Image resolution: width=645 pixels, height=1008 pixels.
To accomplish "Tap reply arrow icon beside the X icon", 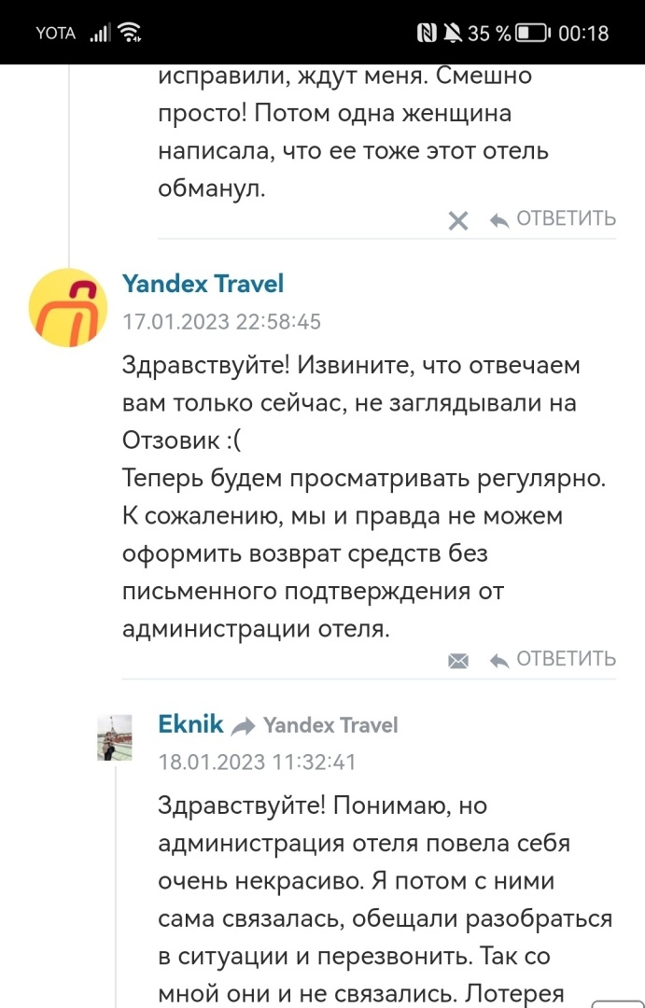I will point(499,221).
